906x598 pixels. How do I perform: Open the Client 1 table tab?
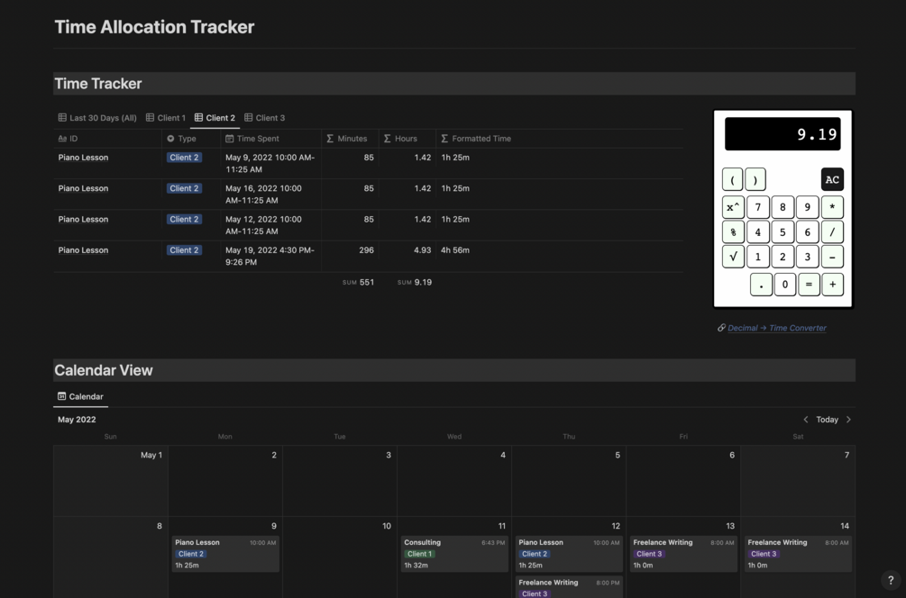[166, 118]
